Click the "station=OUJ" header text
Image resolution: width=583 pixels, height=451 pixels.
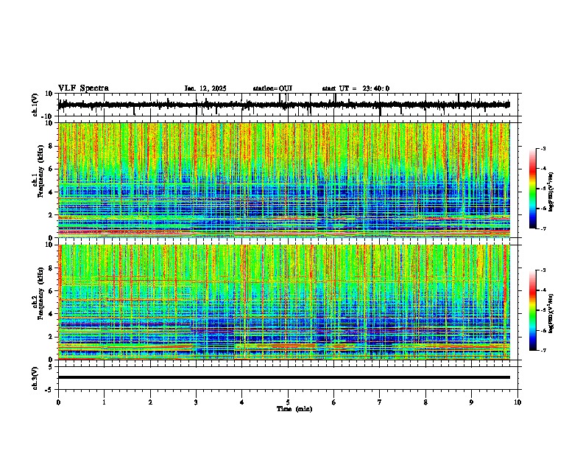tap(272, 88)
